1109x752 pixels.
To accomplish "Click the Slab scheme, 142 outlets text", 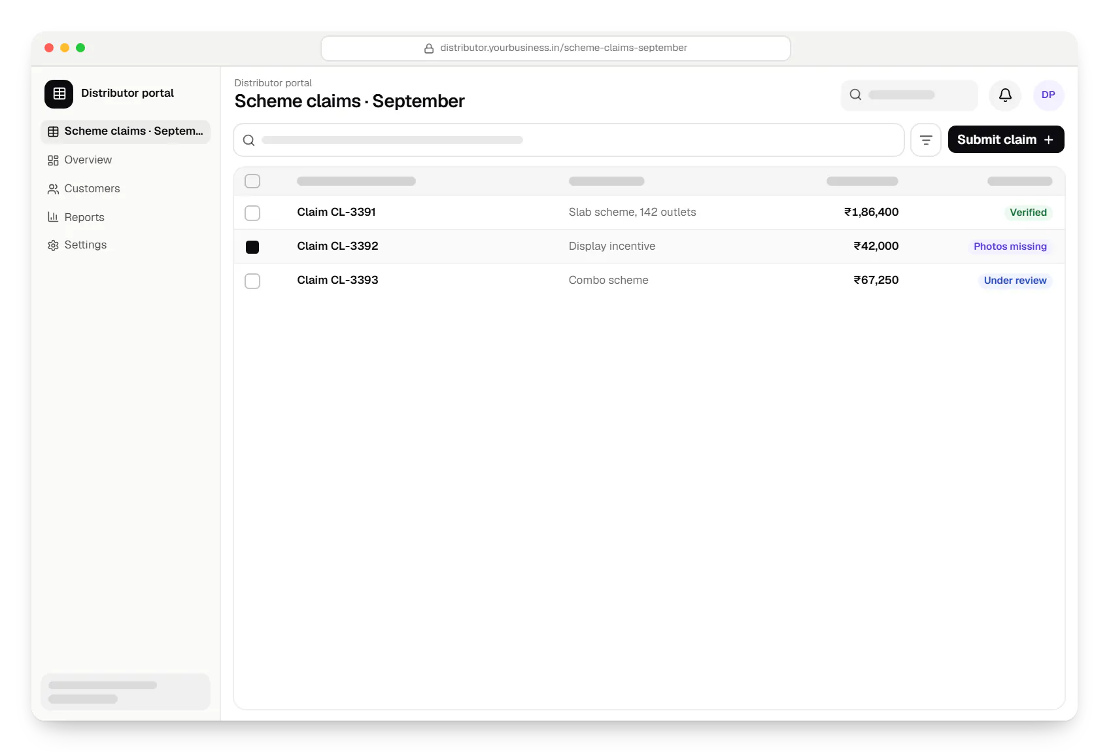I will coord(632,212).
